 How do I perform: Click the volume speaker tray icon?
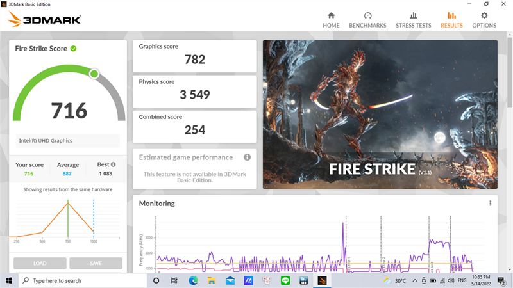(x=451, y=281)
